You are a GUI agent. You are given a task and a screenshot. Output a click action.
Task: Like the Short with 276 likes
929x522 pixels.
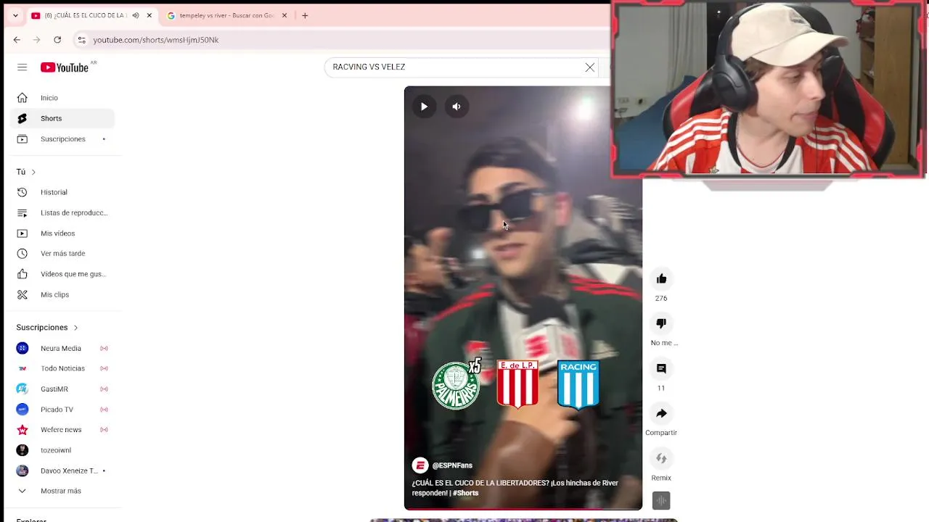tap(661, 279)
